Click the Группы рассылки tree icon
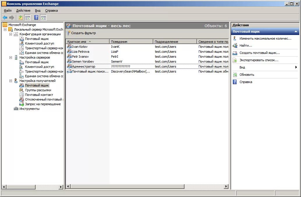 pyautogui.click(x=22, y=90)
